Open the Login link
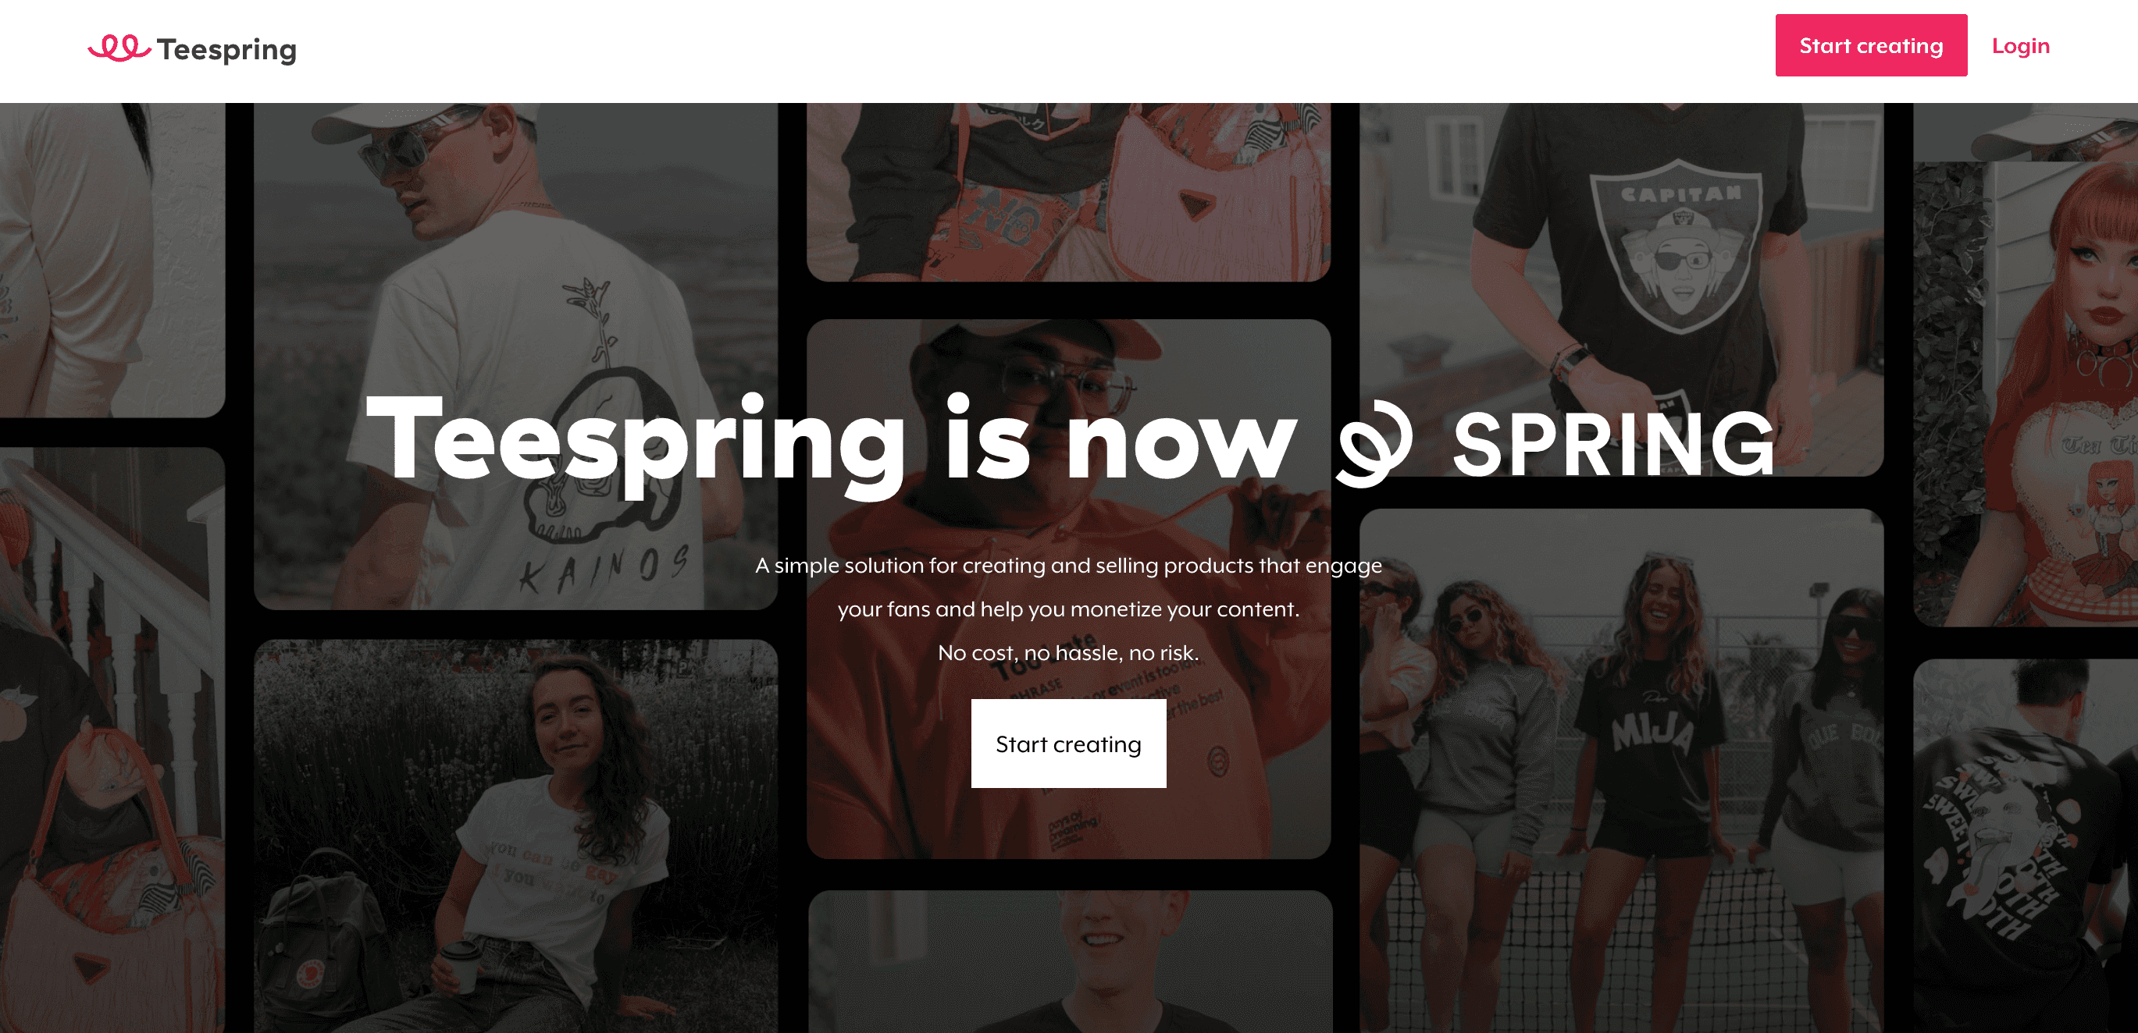The image size is (2138, 1033). (2020, 45)
